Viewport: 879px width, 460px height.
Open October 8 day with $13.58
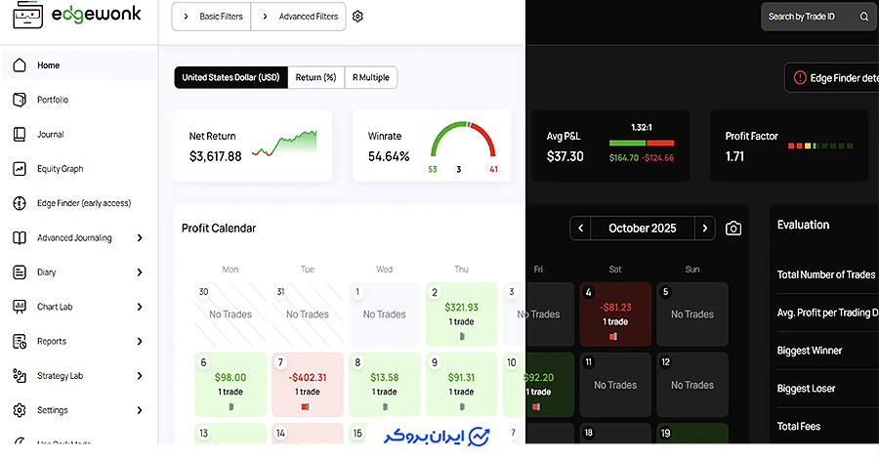click(x=384, y=385)
